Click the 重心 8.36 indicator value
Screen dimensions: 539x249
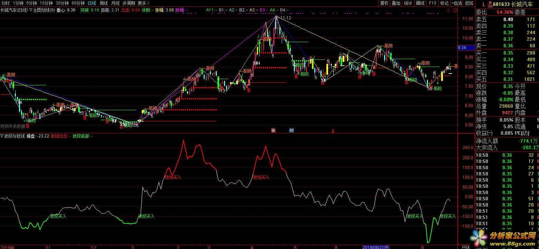(66, 10)
